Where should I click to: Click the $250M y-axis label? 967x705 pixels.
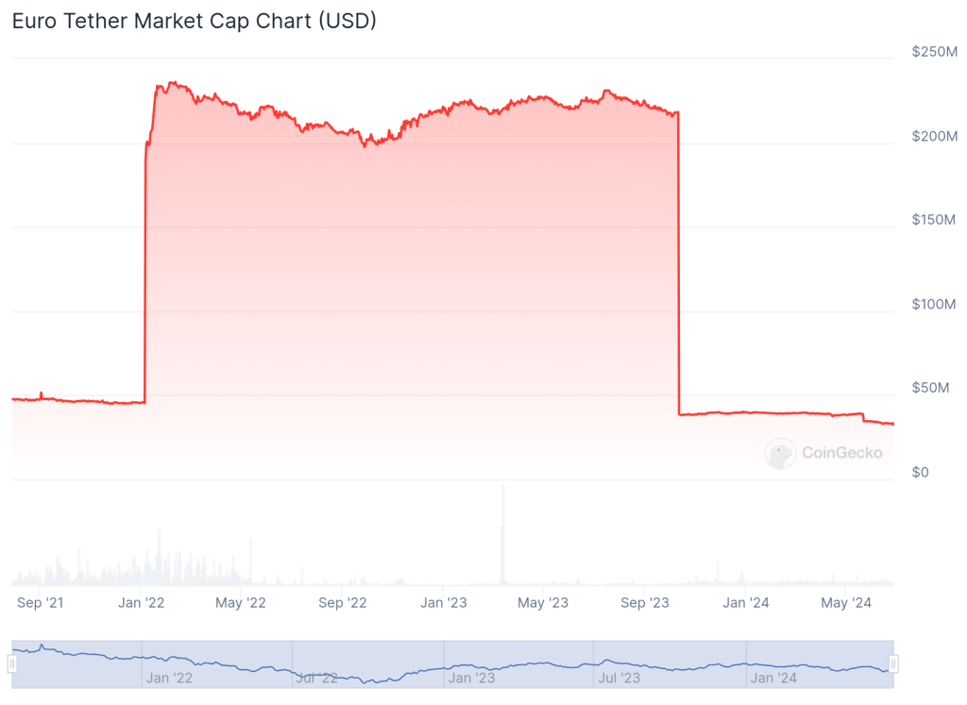(934, 52)
